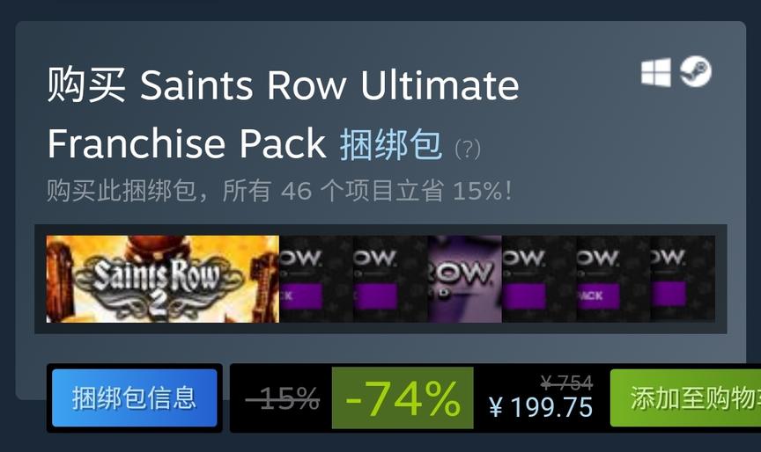
Task: Click the blue 捆绑包 link in title
Action: 391,144
